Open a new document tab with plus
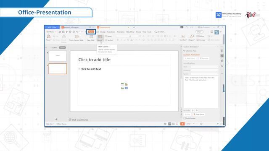Image resolution: width=269 pixels, height=151 pixels. coord(134,27)
